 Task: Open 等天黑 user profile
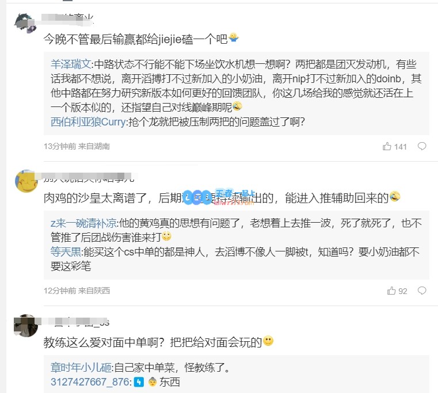point(66,252)
